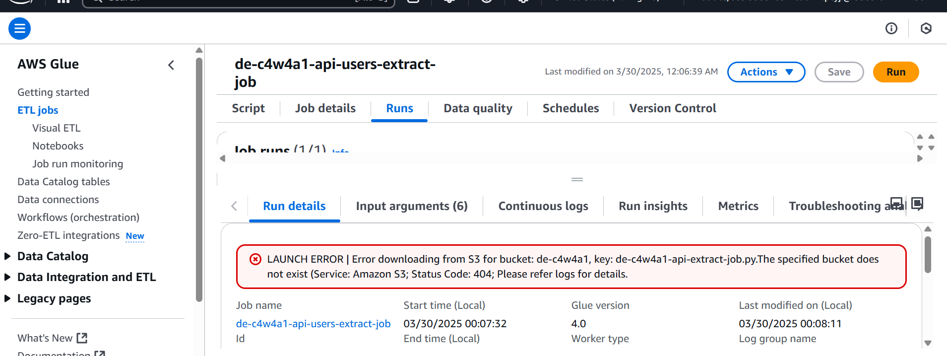Expand Data Integration and ETL section
Viewport: 947px width, 356px height.
(x=7, y=277)
